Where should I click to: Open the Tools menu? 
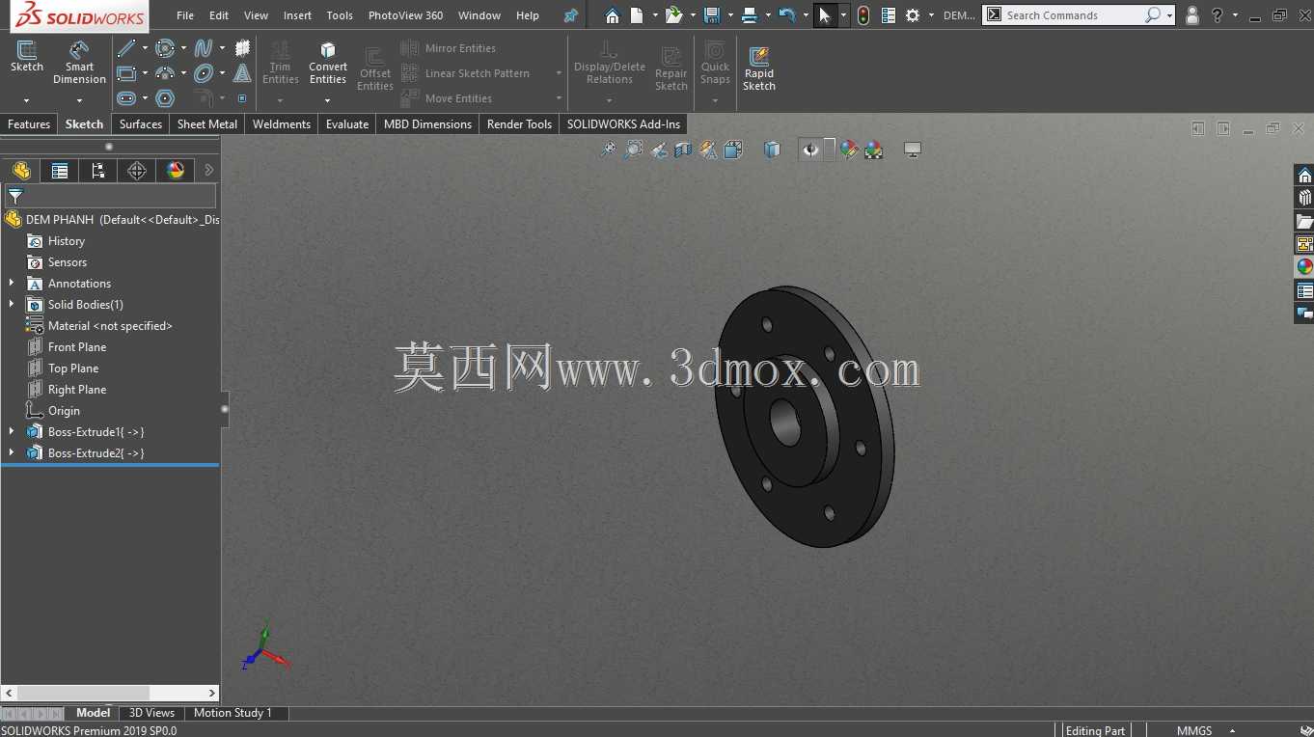(x=340, y=15)
